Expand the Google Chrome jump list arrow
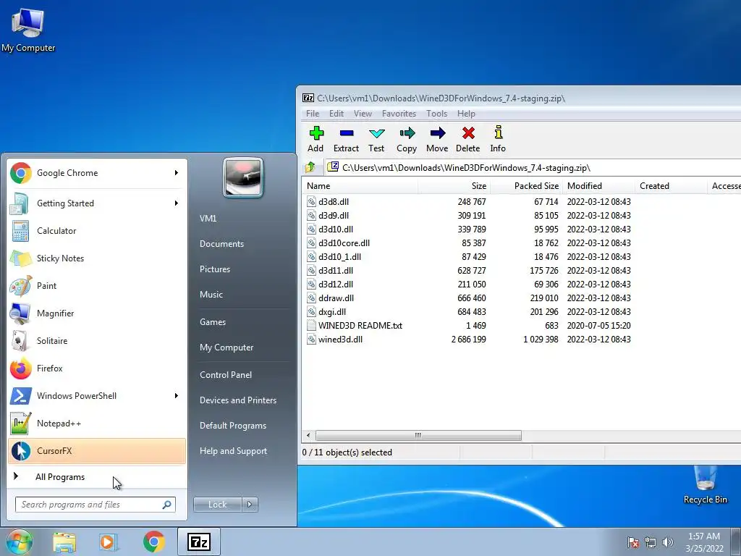The image size is (741, 556). point(177,173)
